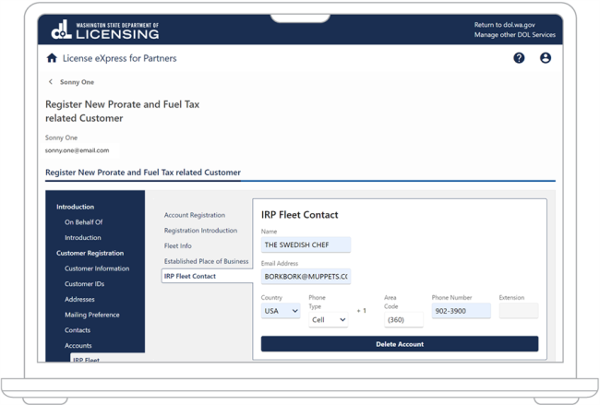600x405 pixels.
Task: Click into the Email Address field
Action: click(x=306, y=276)
